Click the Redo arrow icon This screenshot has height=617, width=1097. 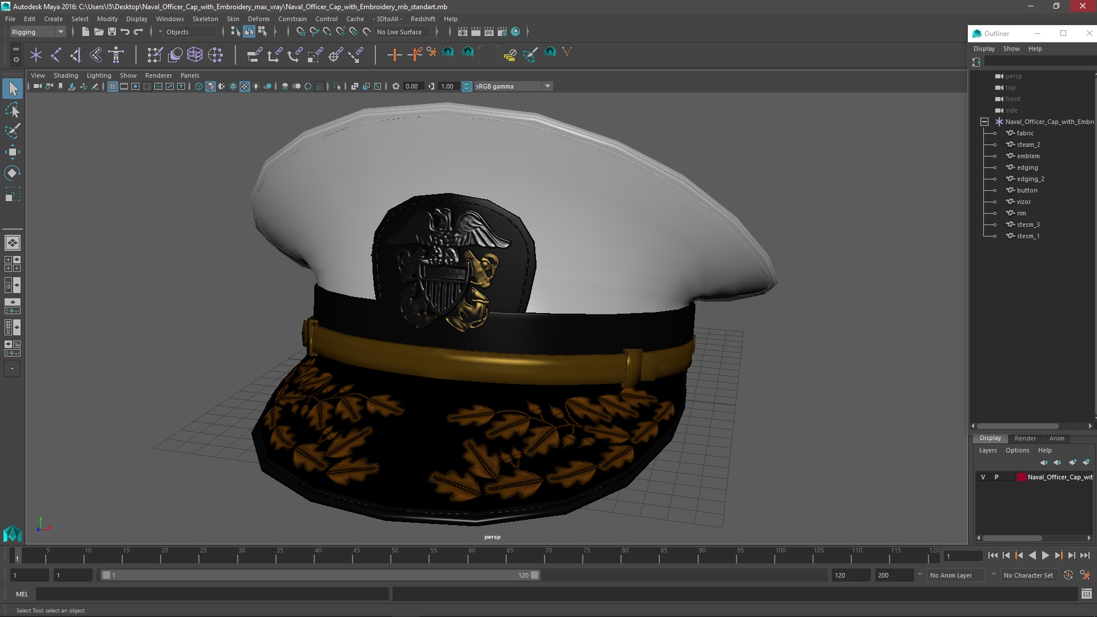click(138, 32)
